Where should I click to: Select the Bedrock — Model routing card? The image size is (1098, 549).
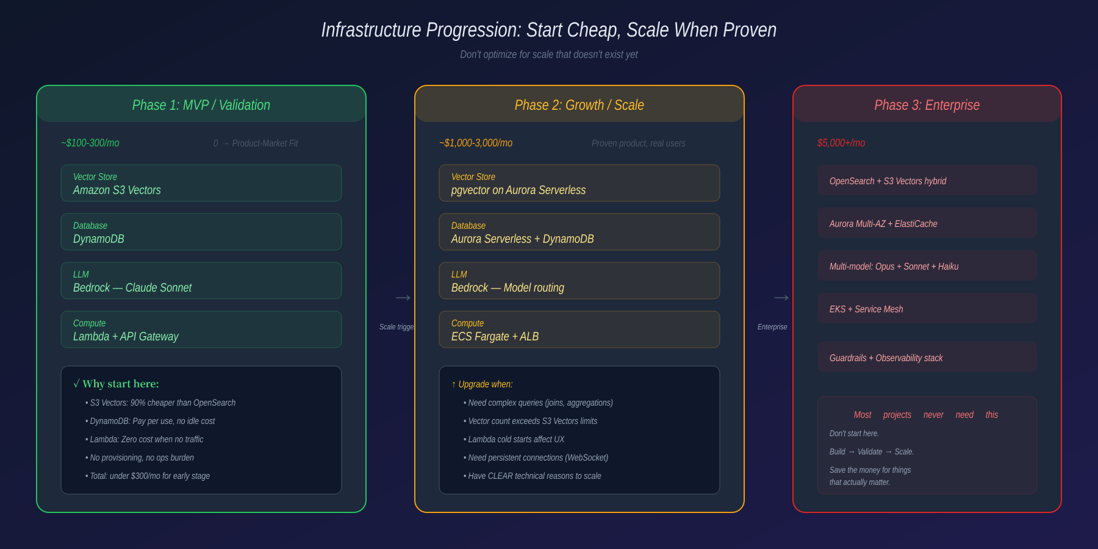pos(579,281)
